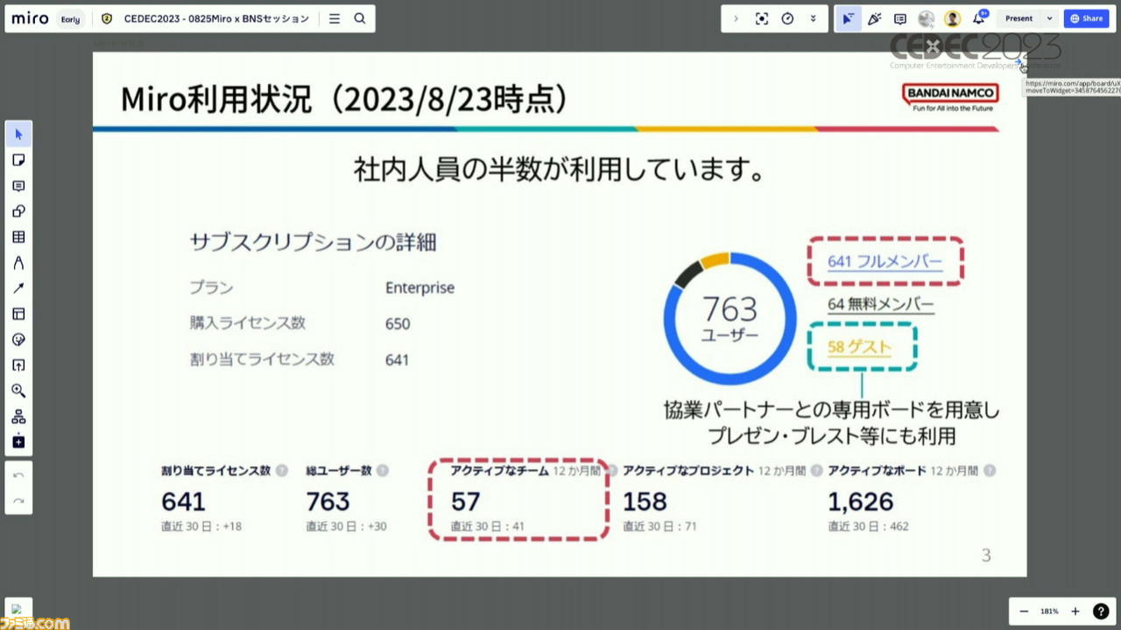Open the bottom-left panel toggle button
Image resolution: width=1121 pixels, height=630 pixels.
point(18,611)
